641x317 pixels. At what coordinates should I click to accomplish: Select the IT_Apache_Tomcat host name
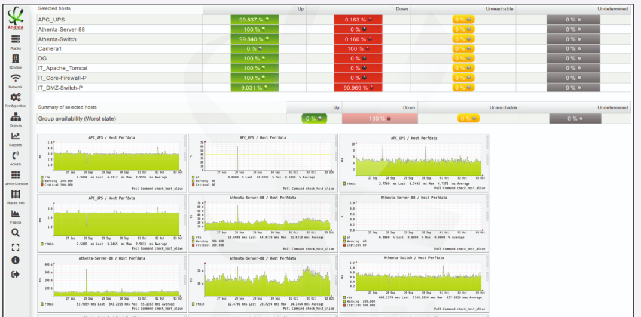click(x=63, y=68)
